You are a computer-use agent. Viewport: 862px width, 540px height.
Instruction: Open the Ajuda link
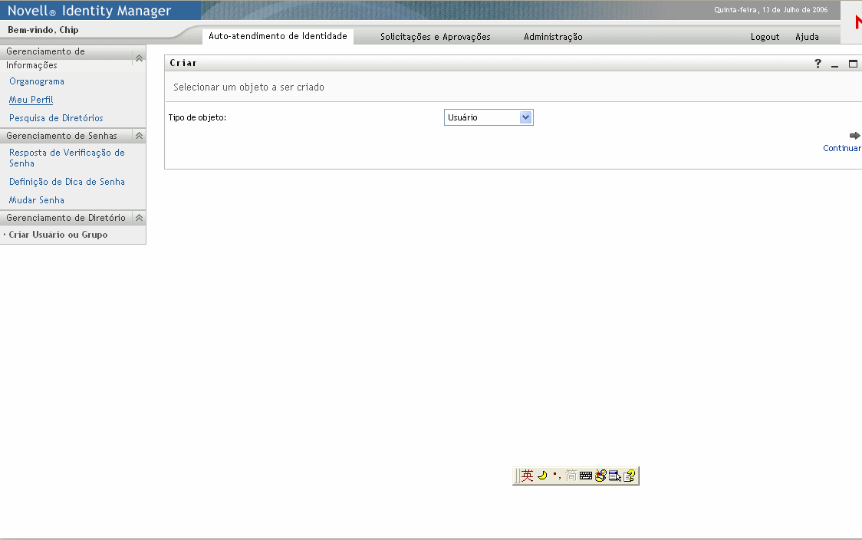[807, 37]
